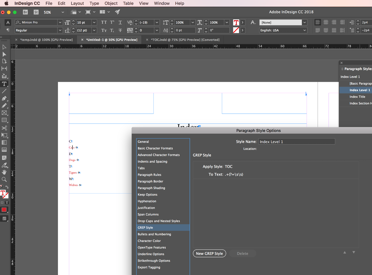Click the New GREP Style button
This screenshot has width=372, height=275.
coord(209,253)
